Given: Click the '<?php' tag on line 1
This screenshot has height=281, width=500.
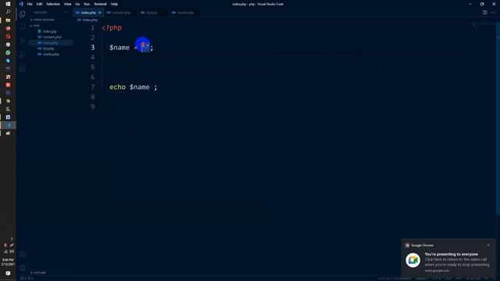Looking at the screenshot, I should click(112, 28).
